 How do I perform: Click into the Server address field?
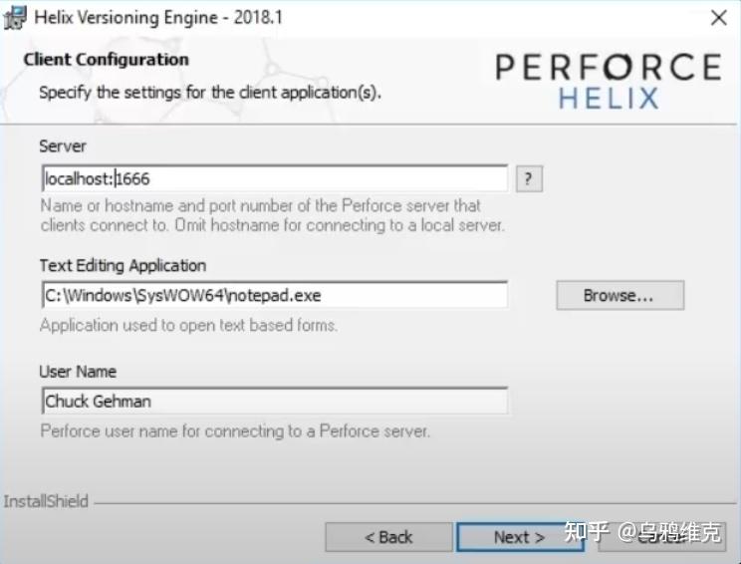point(273,179)
